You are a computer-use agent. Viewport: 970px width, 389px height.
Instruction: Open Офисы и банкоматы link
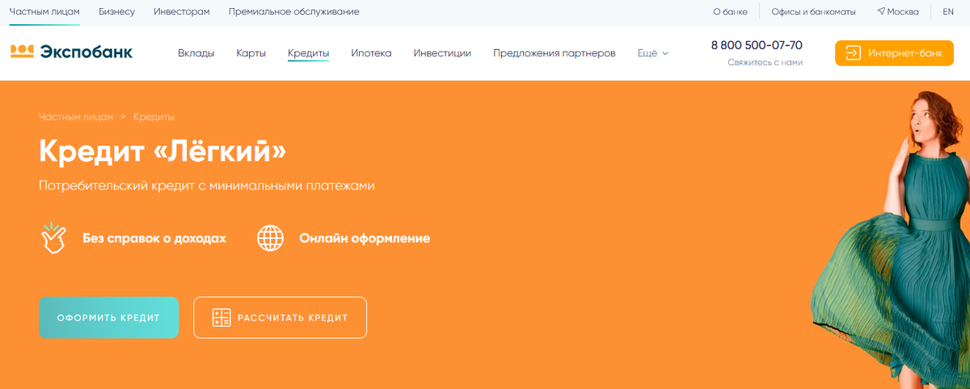pyautogui.click(x=812, y=12)
